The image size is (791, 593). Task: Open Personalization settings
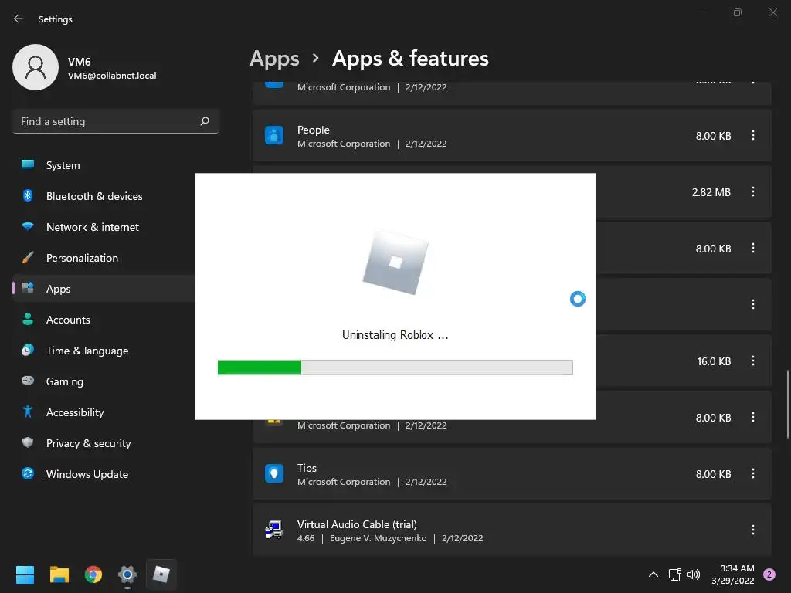pyautogui.click(x=104, y=258)
